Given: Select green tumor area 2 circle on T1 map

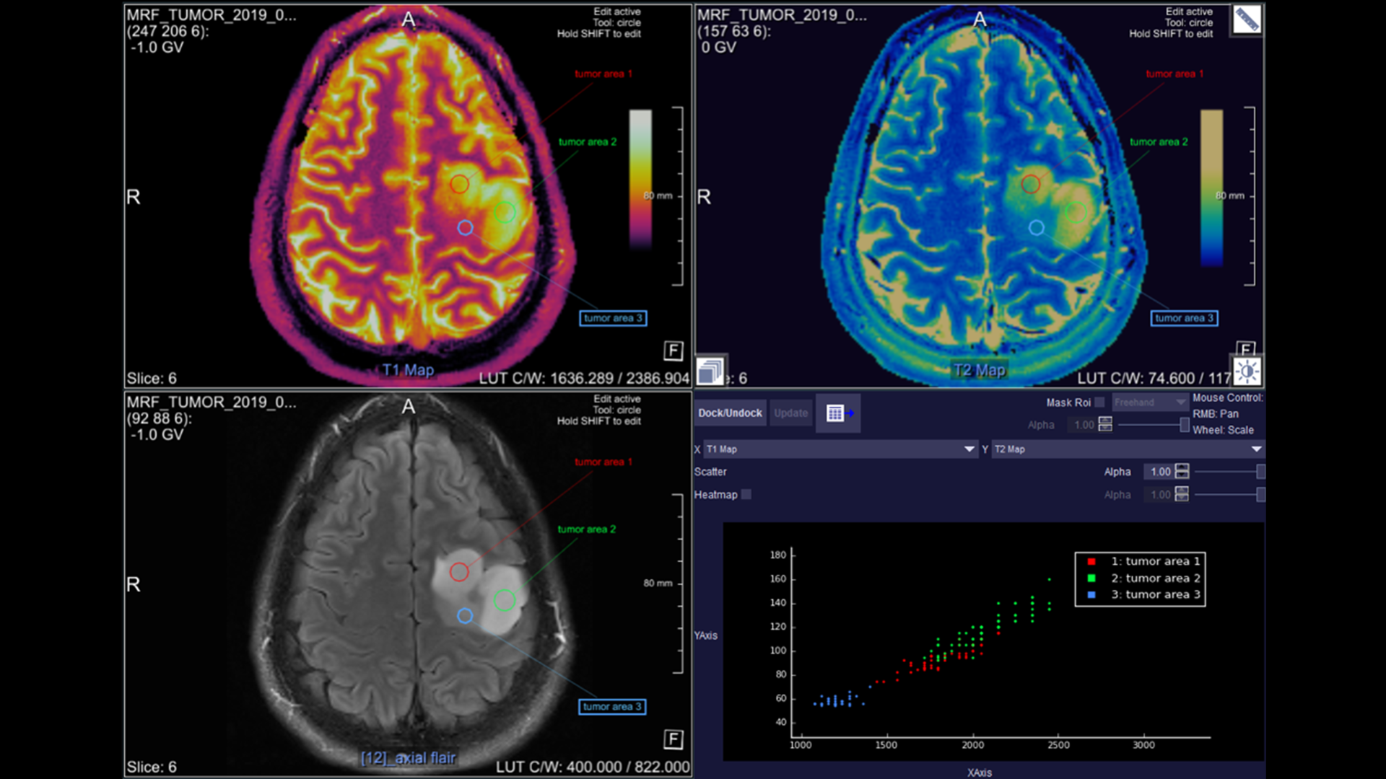Looking at the screenshot, I should coord(505,212).
